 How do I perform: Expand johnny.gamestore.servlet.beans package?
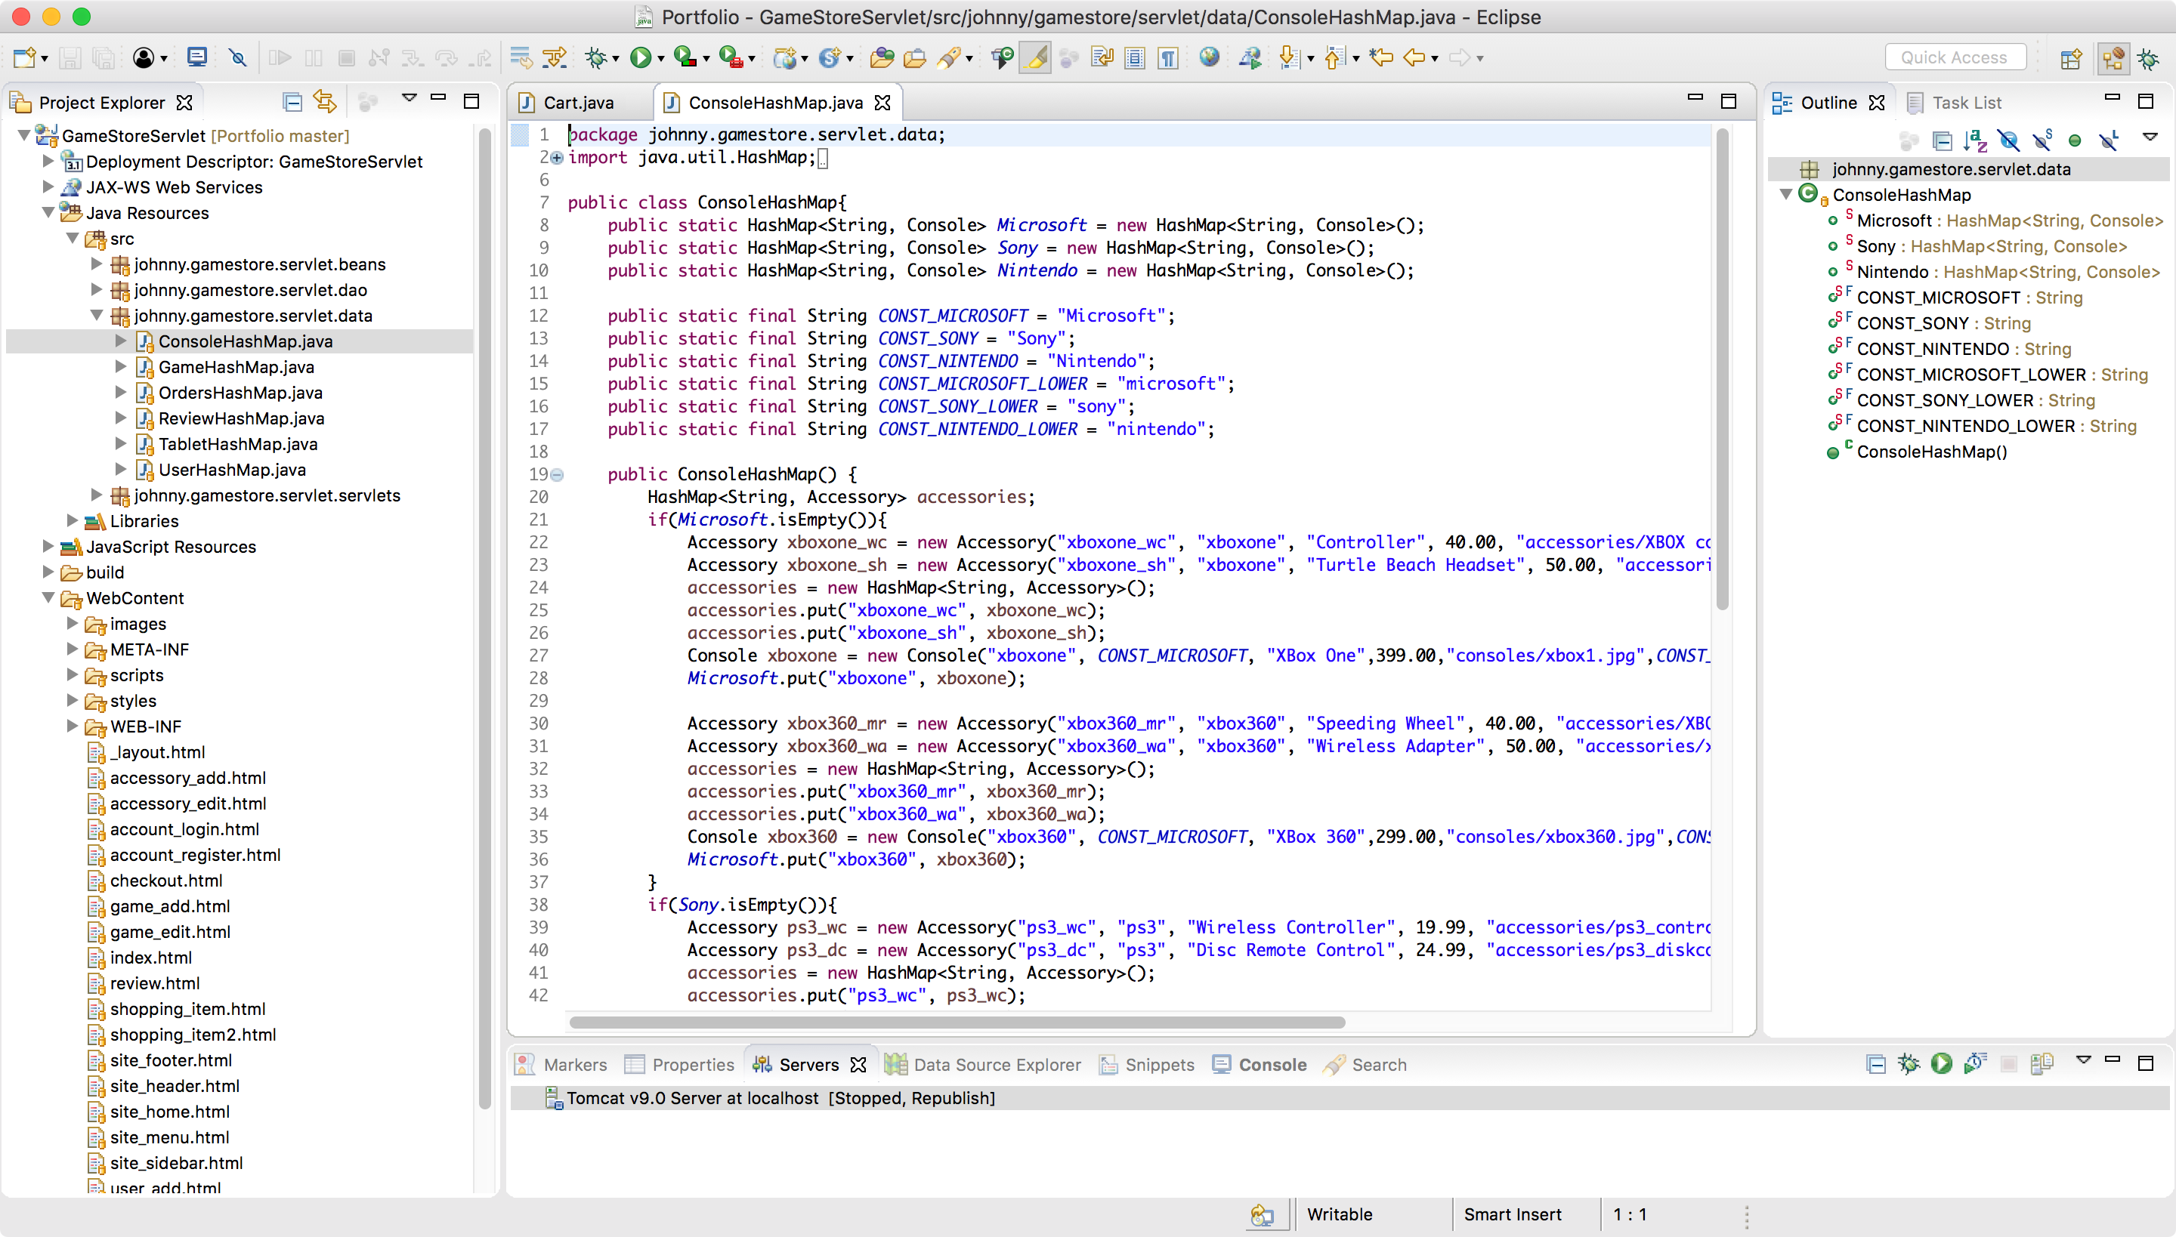pos(97,264)
